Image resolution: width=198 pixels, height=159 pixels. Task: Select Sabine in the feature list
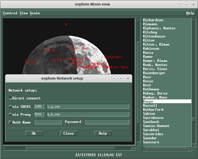pos(167,114)
